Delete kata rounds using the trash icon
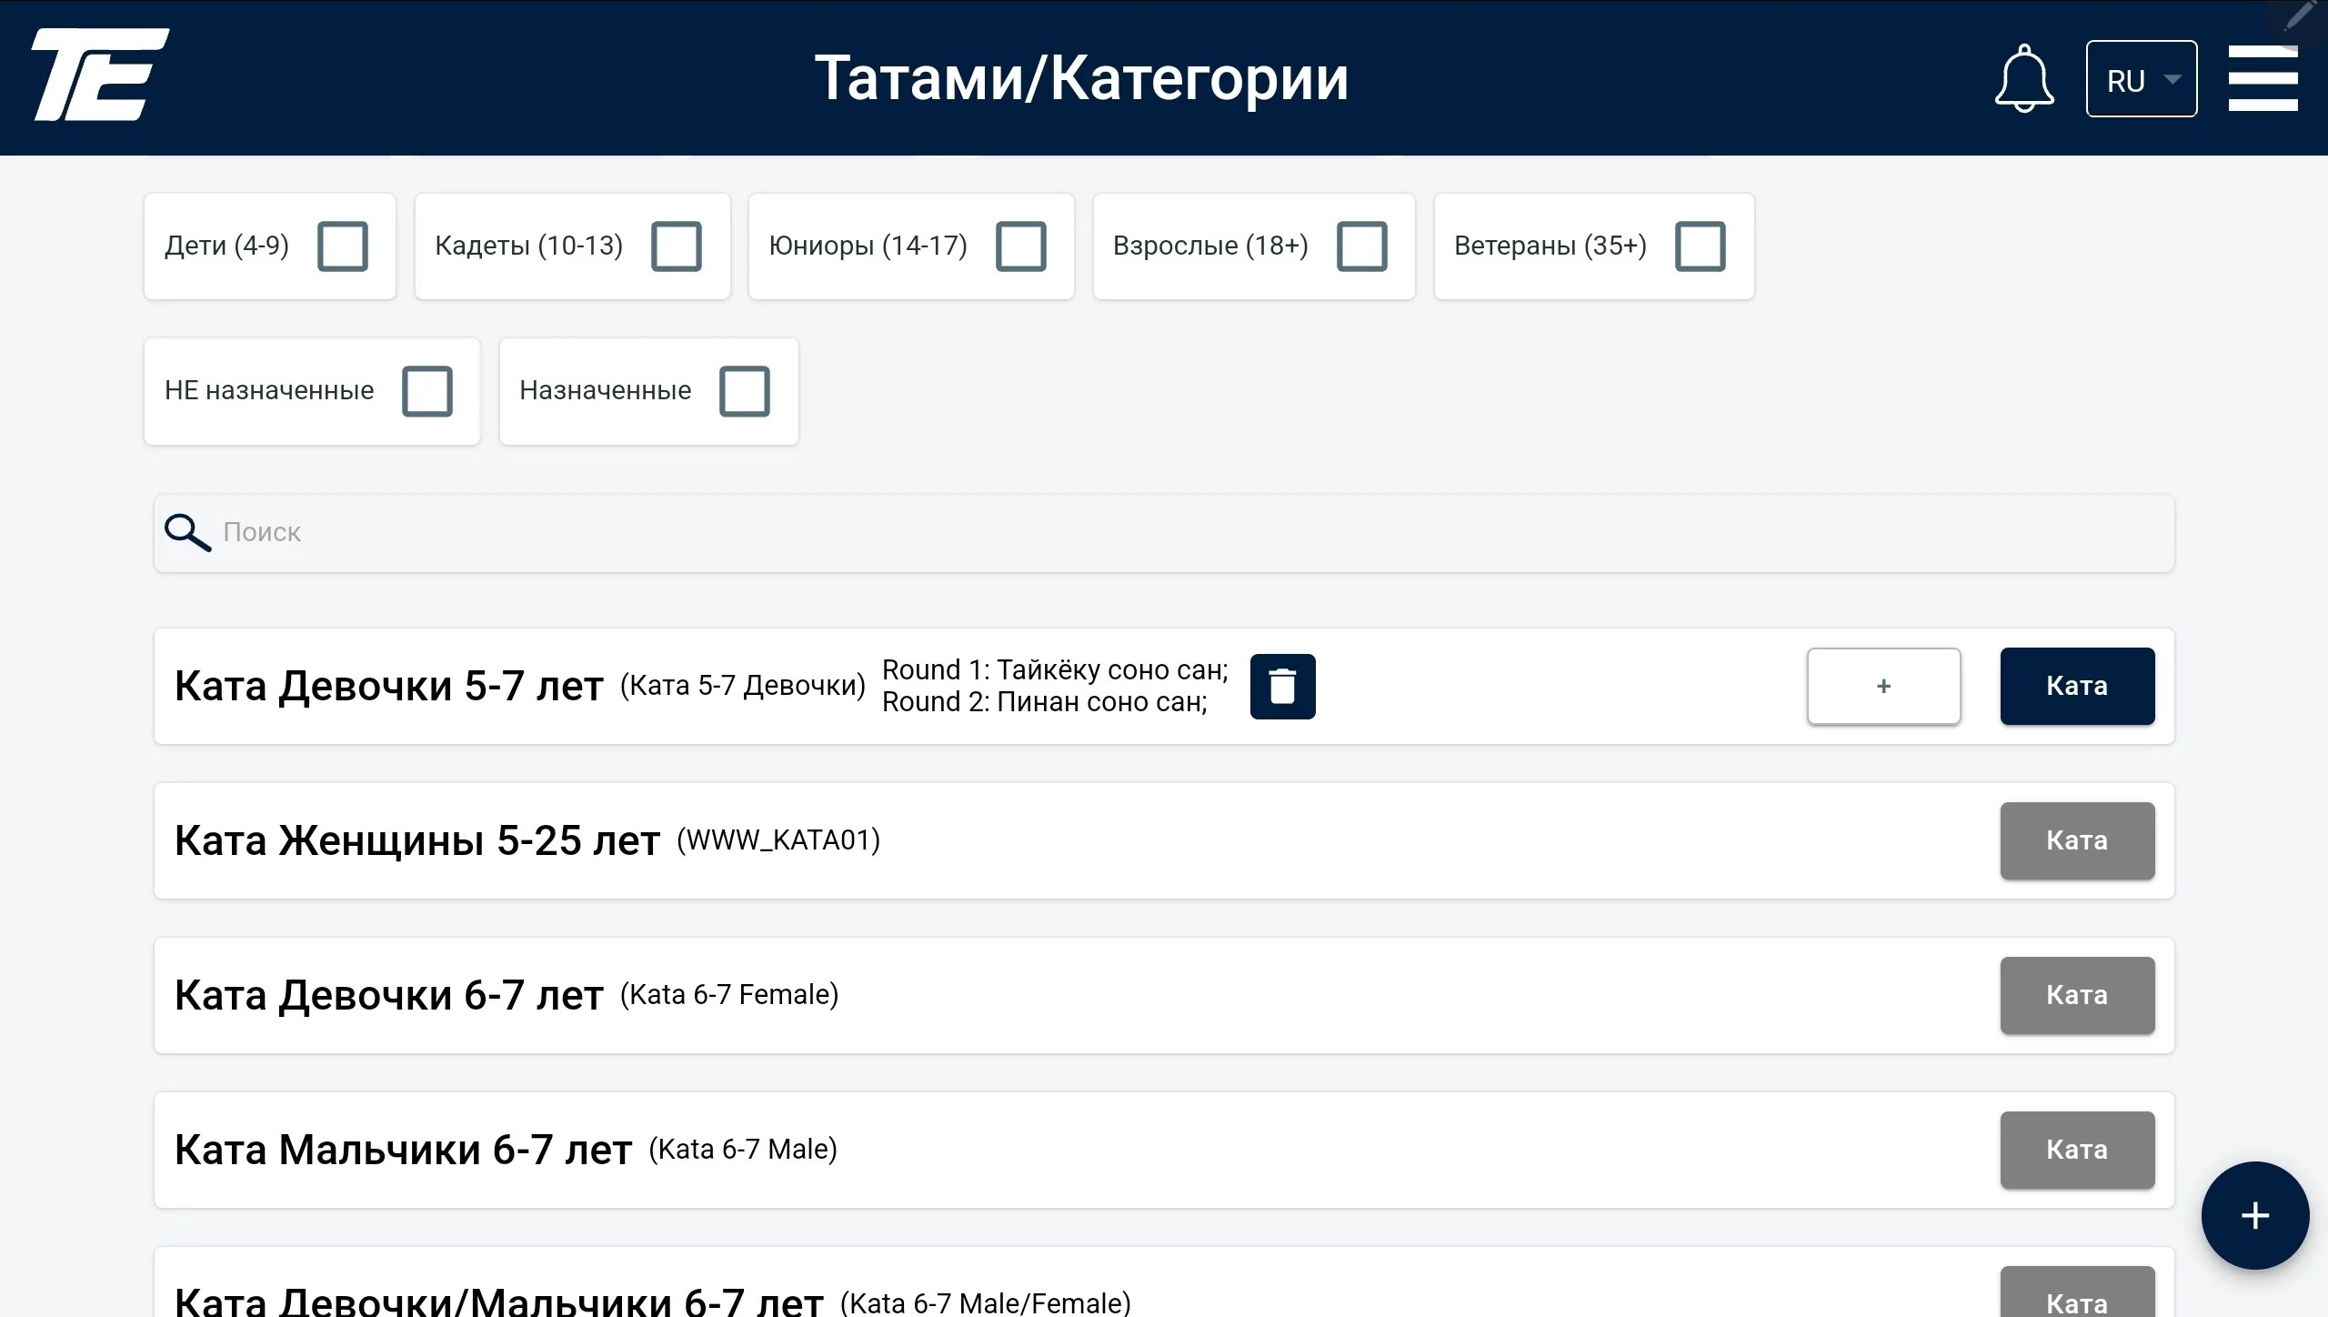The height and width of the screenshot is (1317, 2328). click(1282, 687)
